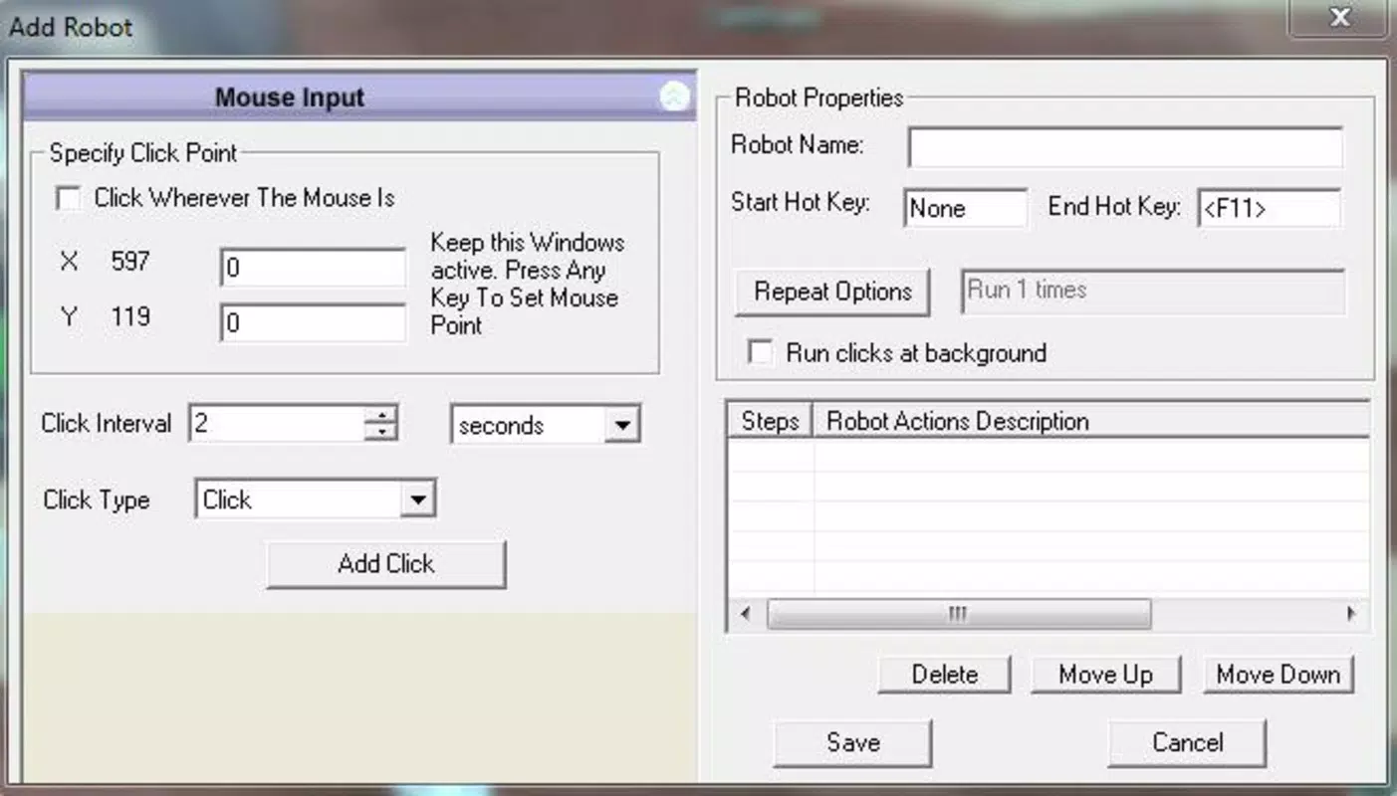Click the Add Click button

point(386,564)
